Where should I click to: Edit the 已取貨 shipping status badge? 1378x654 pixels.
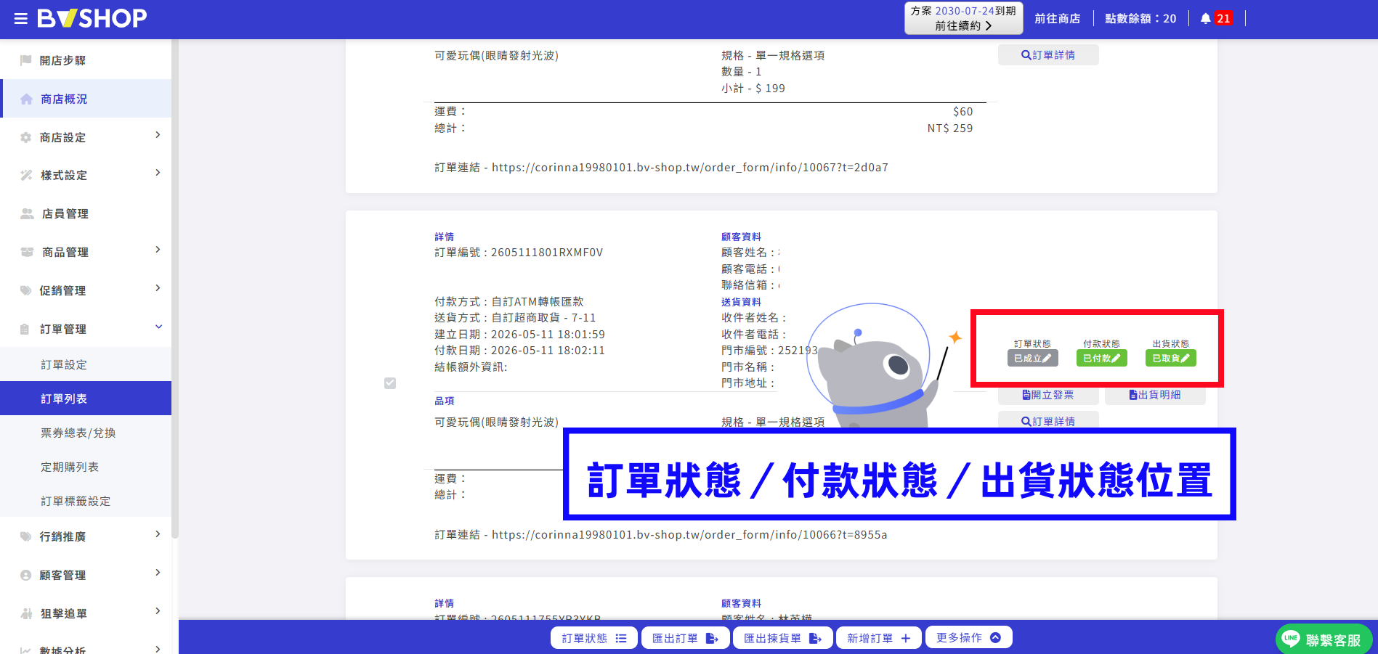click(x=1170, y=358)
